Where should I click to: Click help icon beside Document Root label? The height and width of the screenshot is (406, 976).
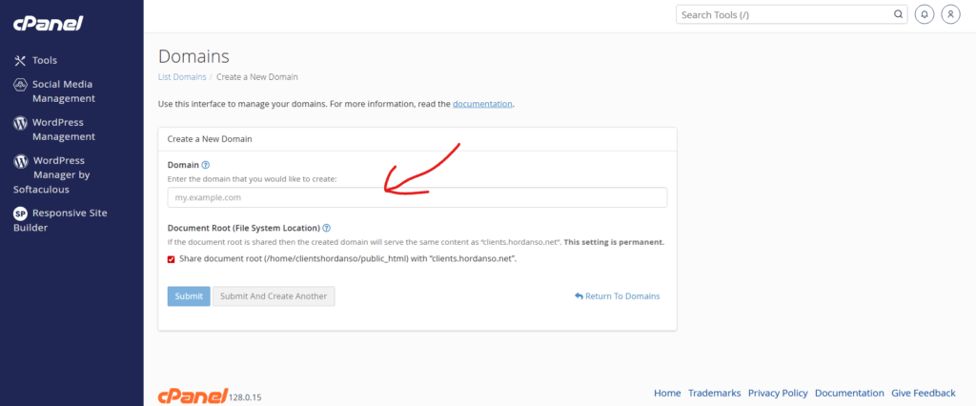coord(326,229)
